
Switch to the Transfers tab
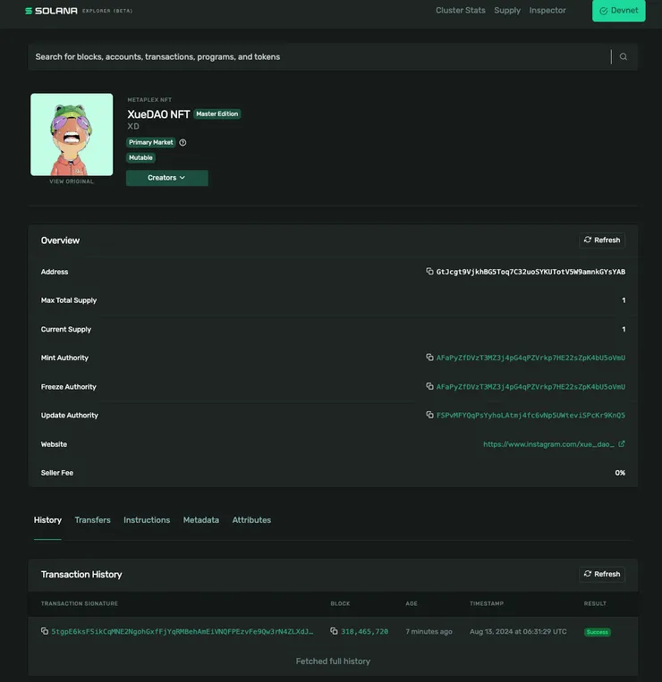click(x=93, y=520)
